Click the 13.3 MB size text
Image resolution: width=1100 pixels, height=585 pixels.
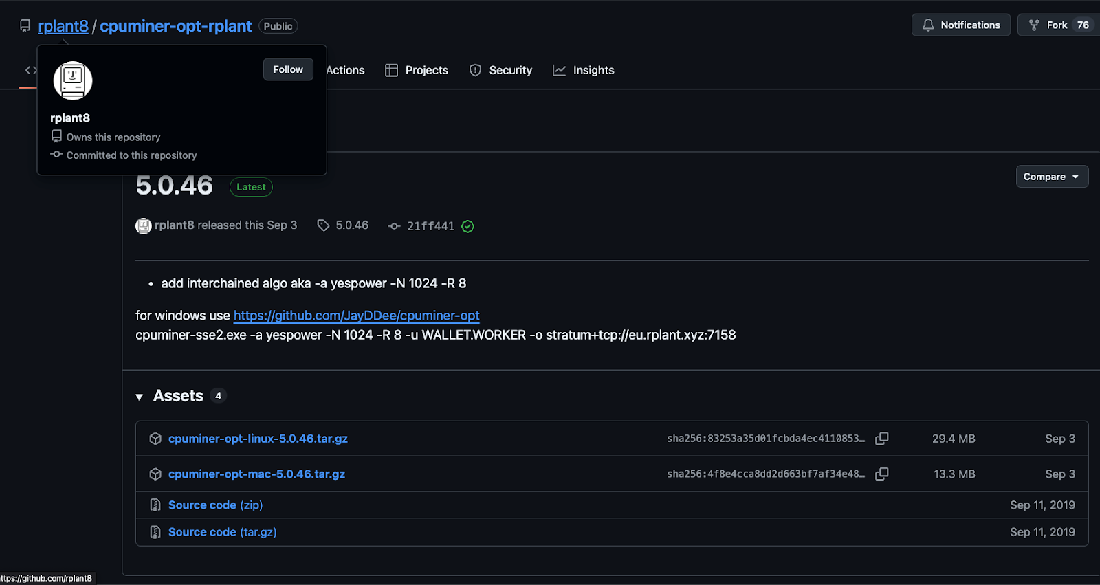click(954, 474)
